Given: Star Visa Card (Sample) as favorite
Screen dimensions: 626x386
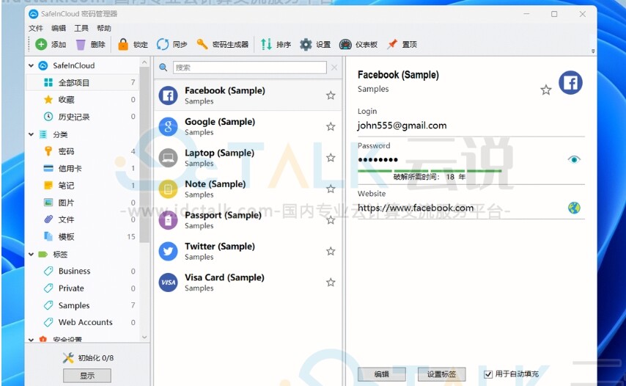Looking at the screenshot, I should (331, 282).
